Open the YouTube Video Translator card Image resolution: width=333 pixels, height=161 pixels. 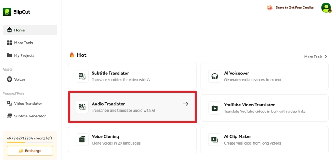(x=265, y=108)
